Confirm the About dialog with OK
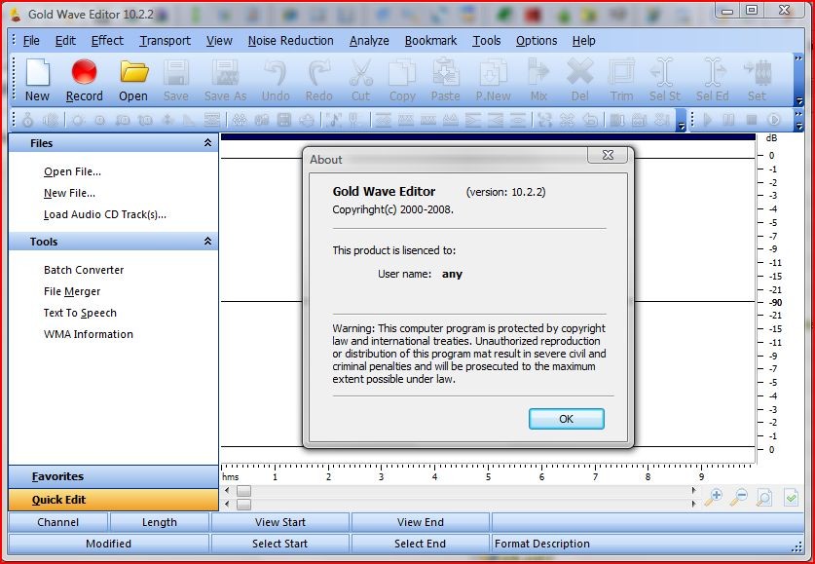815x564 pixels. tap(567, 419)
